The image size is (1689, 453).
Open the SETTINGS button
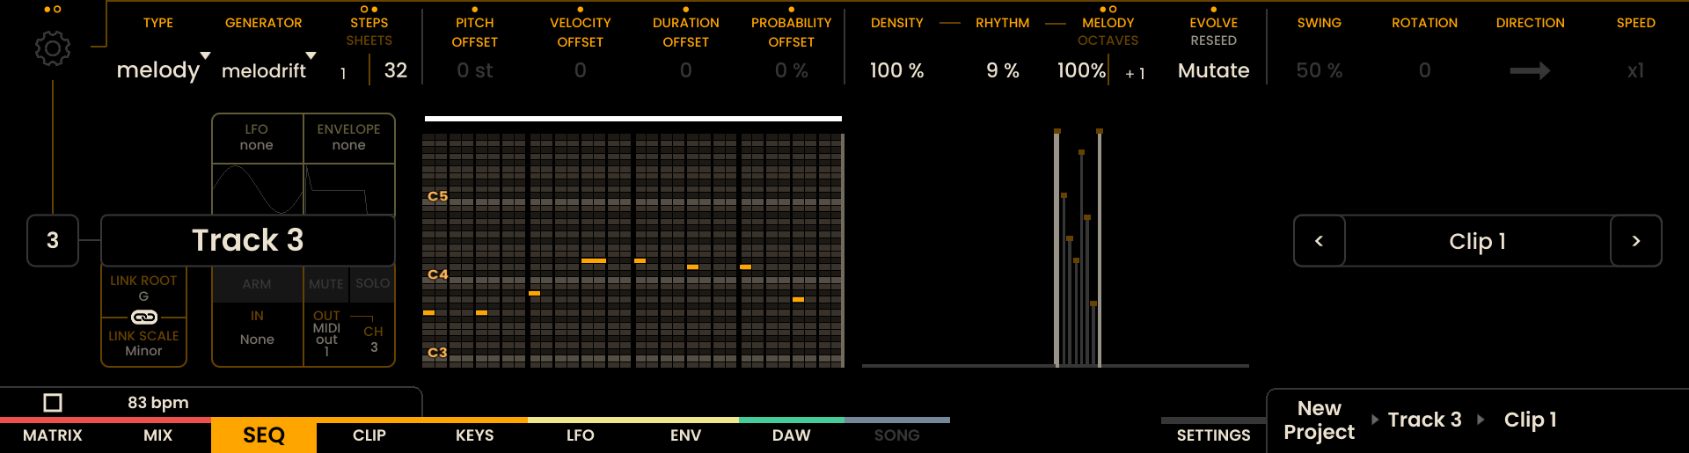[x=1213, y=435]
